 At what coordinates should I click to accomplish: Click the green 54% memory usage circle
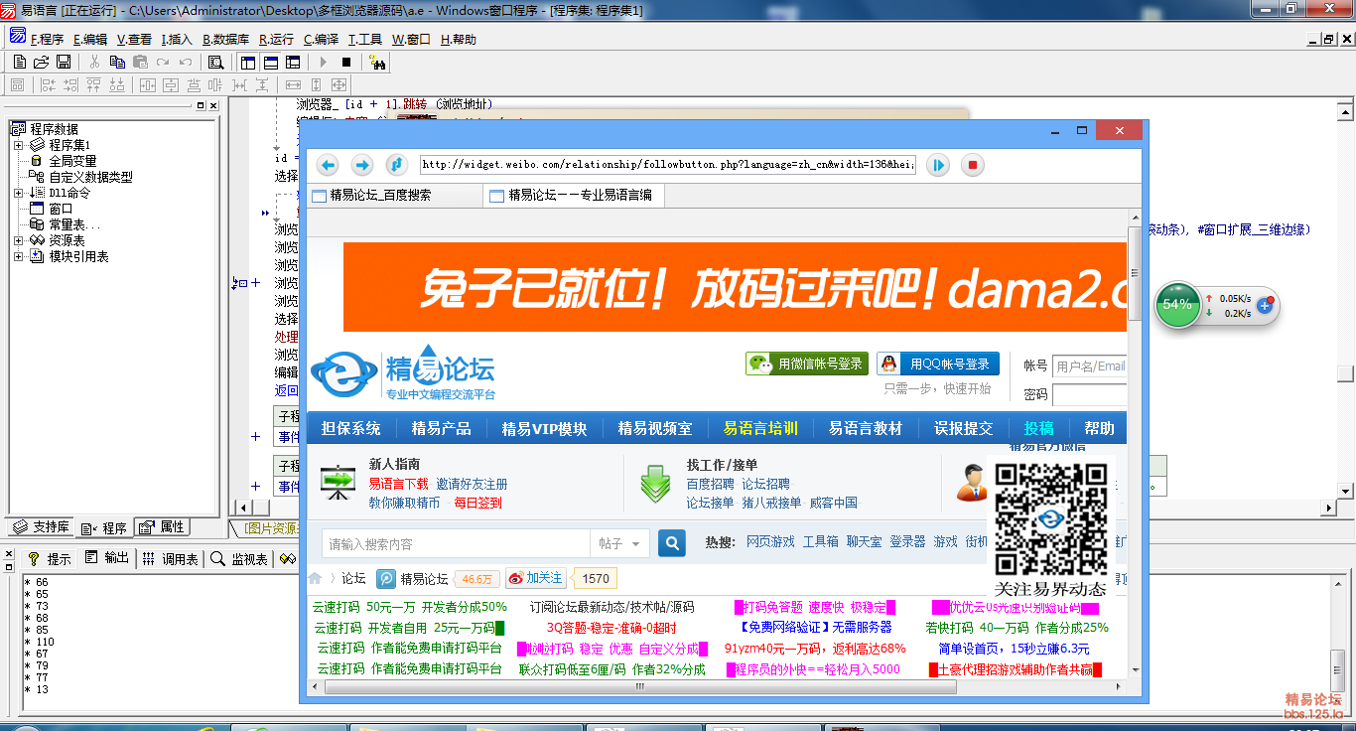pos(1177,305)
